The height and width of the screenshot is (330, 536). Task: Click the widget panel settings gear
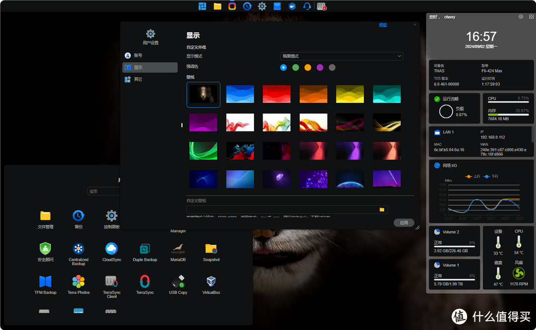coord(521,17)
